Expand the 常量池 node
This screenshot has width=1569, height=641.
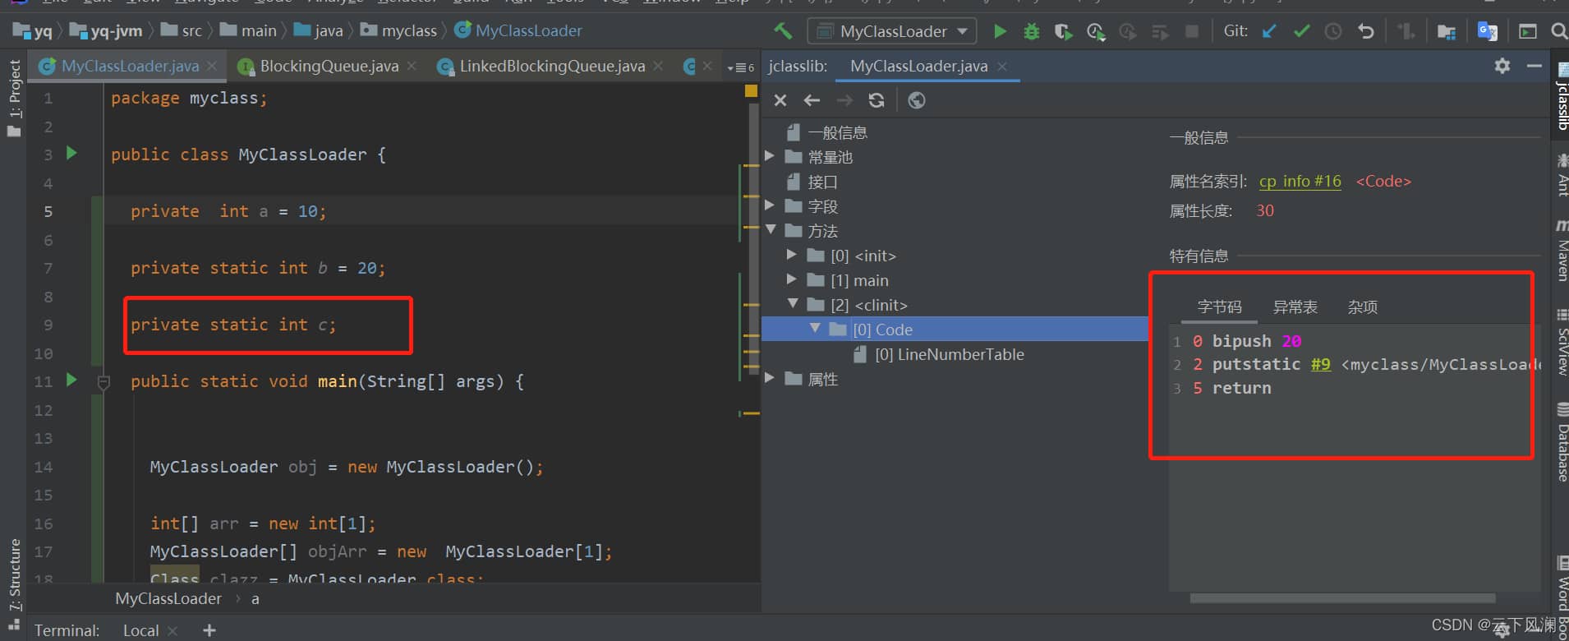pos(770,156)
